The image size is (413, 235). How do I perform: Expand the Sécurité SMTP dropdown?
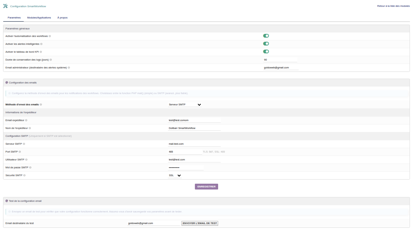175,175
